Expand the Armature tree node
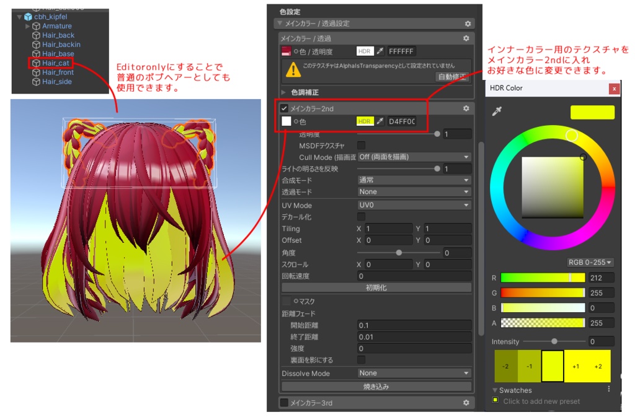 pos(27,26)
